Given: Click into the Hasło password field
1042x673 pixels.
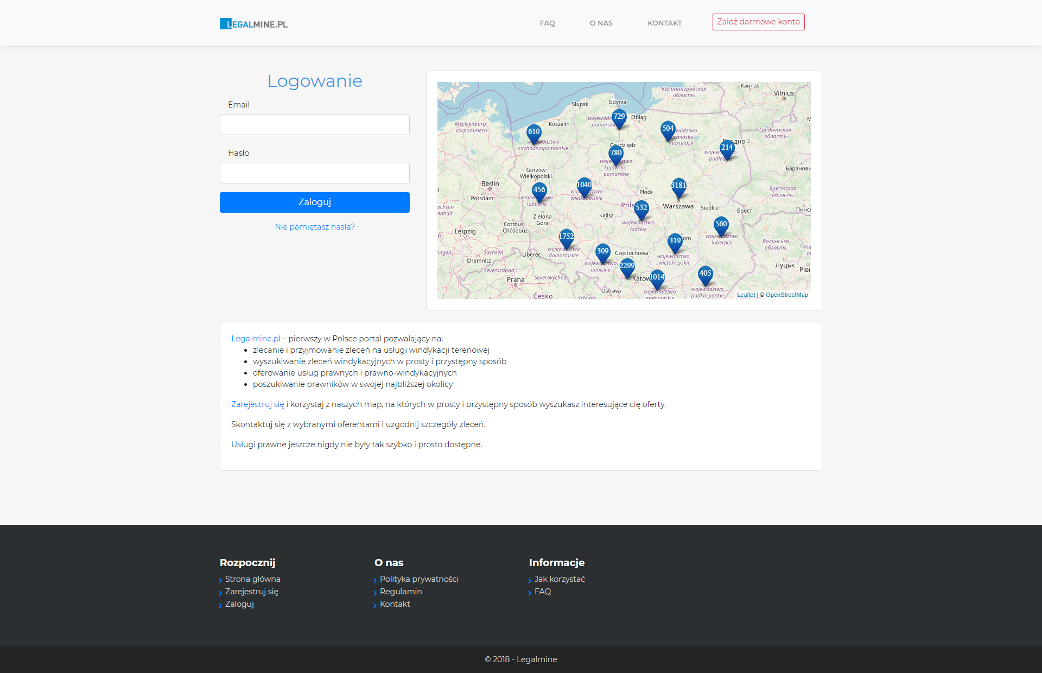Looking at the screenshot, I should [x=315, y=173].
